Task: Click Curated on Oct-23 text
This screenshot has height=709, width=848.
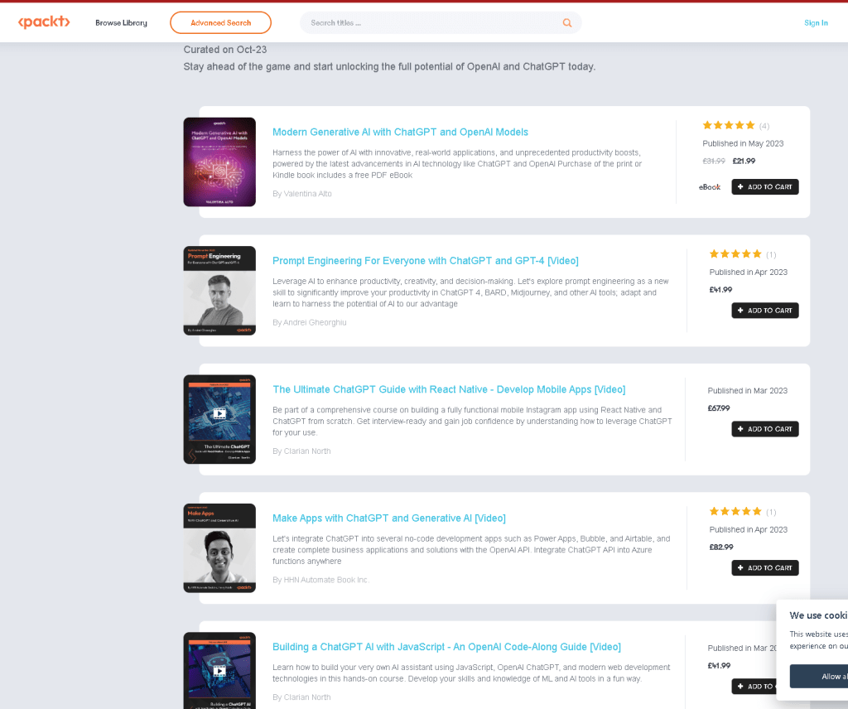Action: pos(225,50)
